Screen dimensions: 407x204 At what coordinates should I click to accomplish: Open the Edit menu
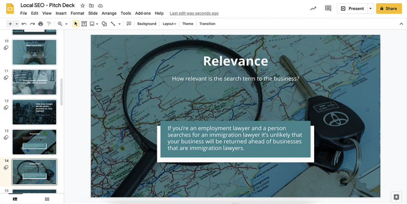pos(35,13)
